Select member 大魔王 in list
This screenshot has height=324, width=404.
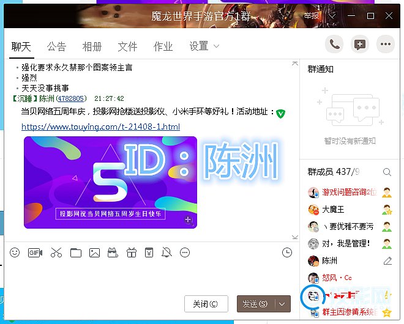(x=350, y=210)
